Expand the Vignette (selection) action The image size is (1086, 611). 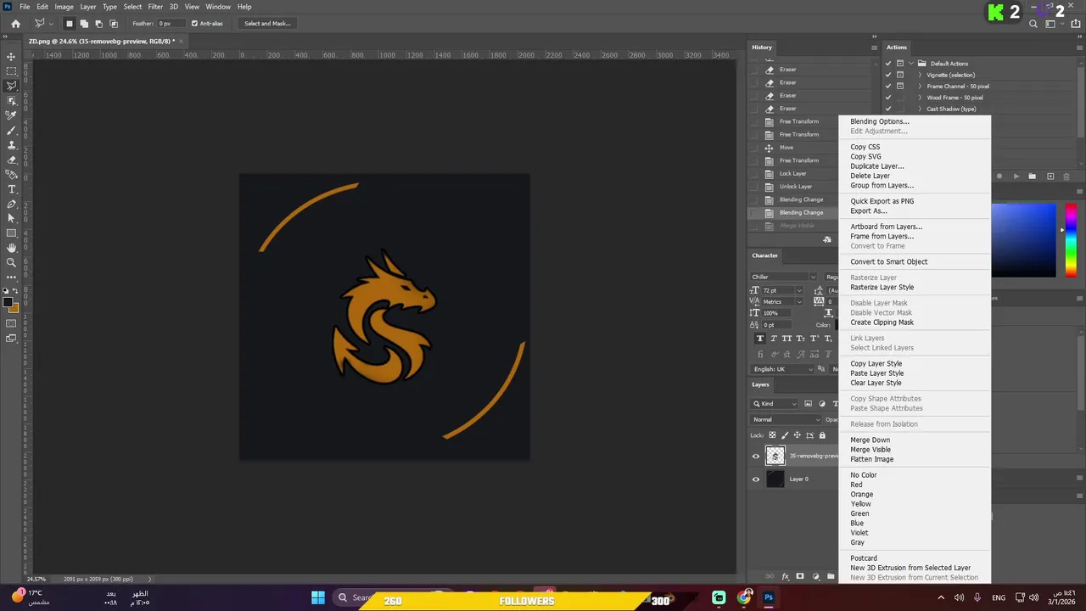click(x=920, y=75)
